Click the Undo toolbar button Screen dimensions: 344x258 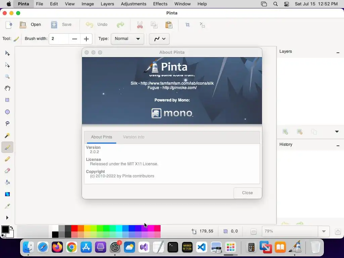tap(96, 25)
